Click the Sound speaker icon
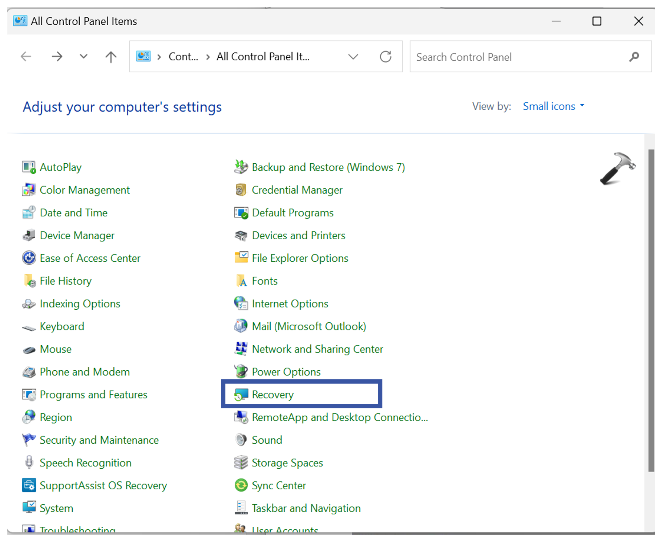This screenshot has height=542, width=662. point(241,440)
